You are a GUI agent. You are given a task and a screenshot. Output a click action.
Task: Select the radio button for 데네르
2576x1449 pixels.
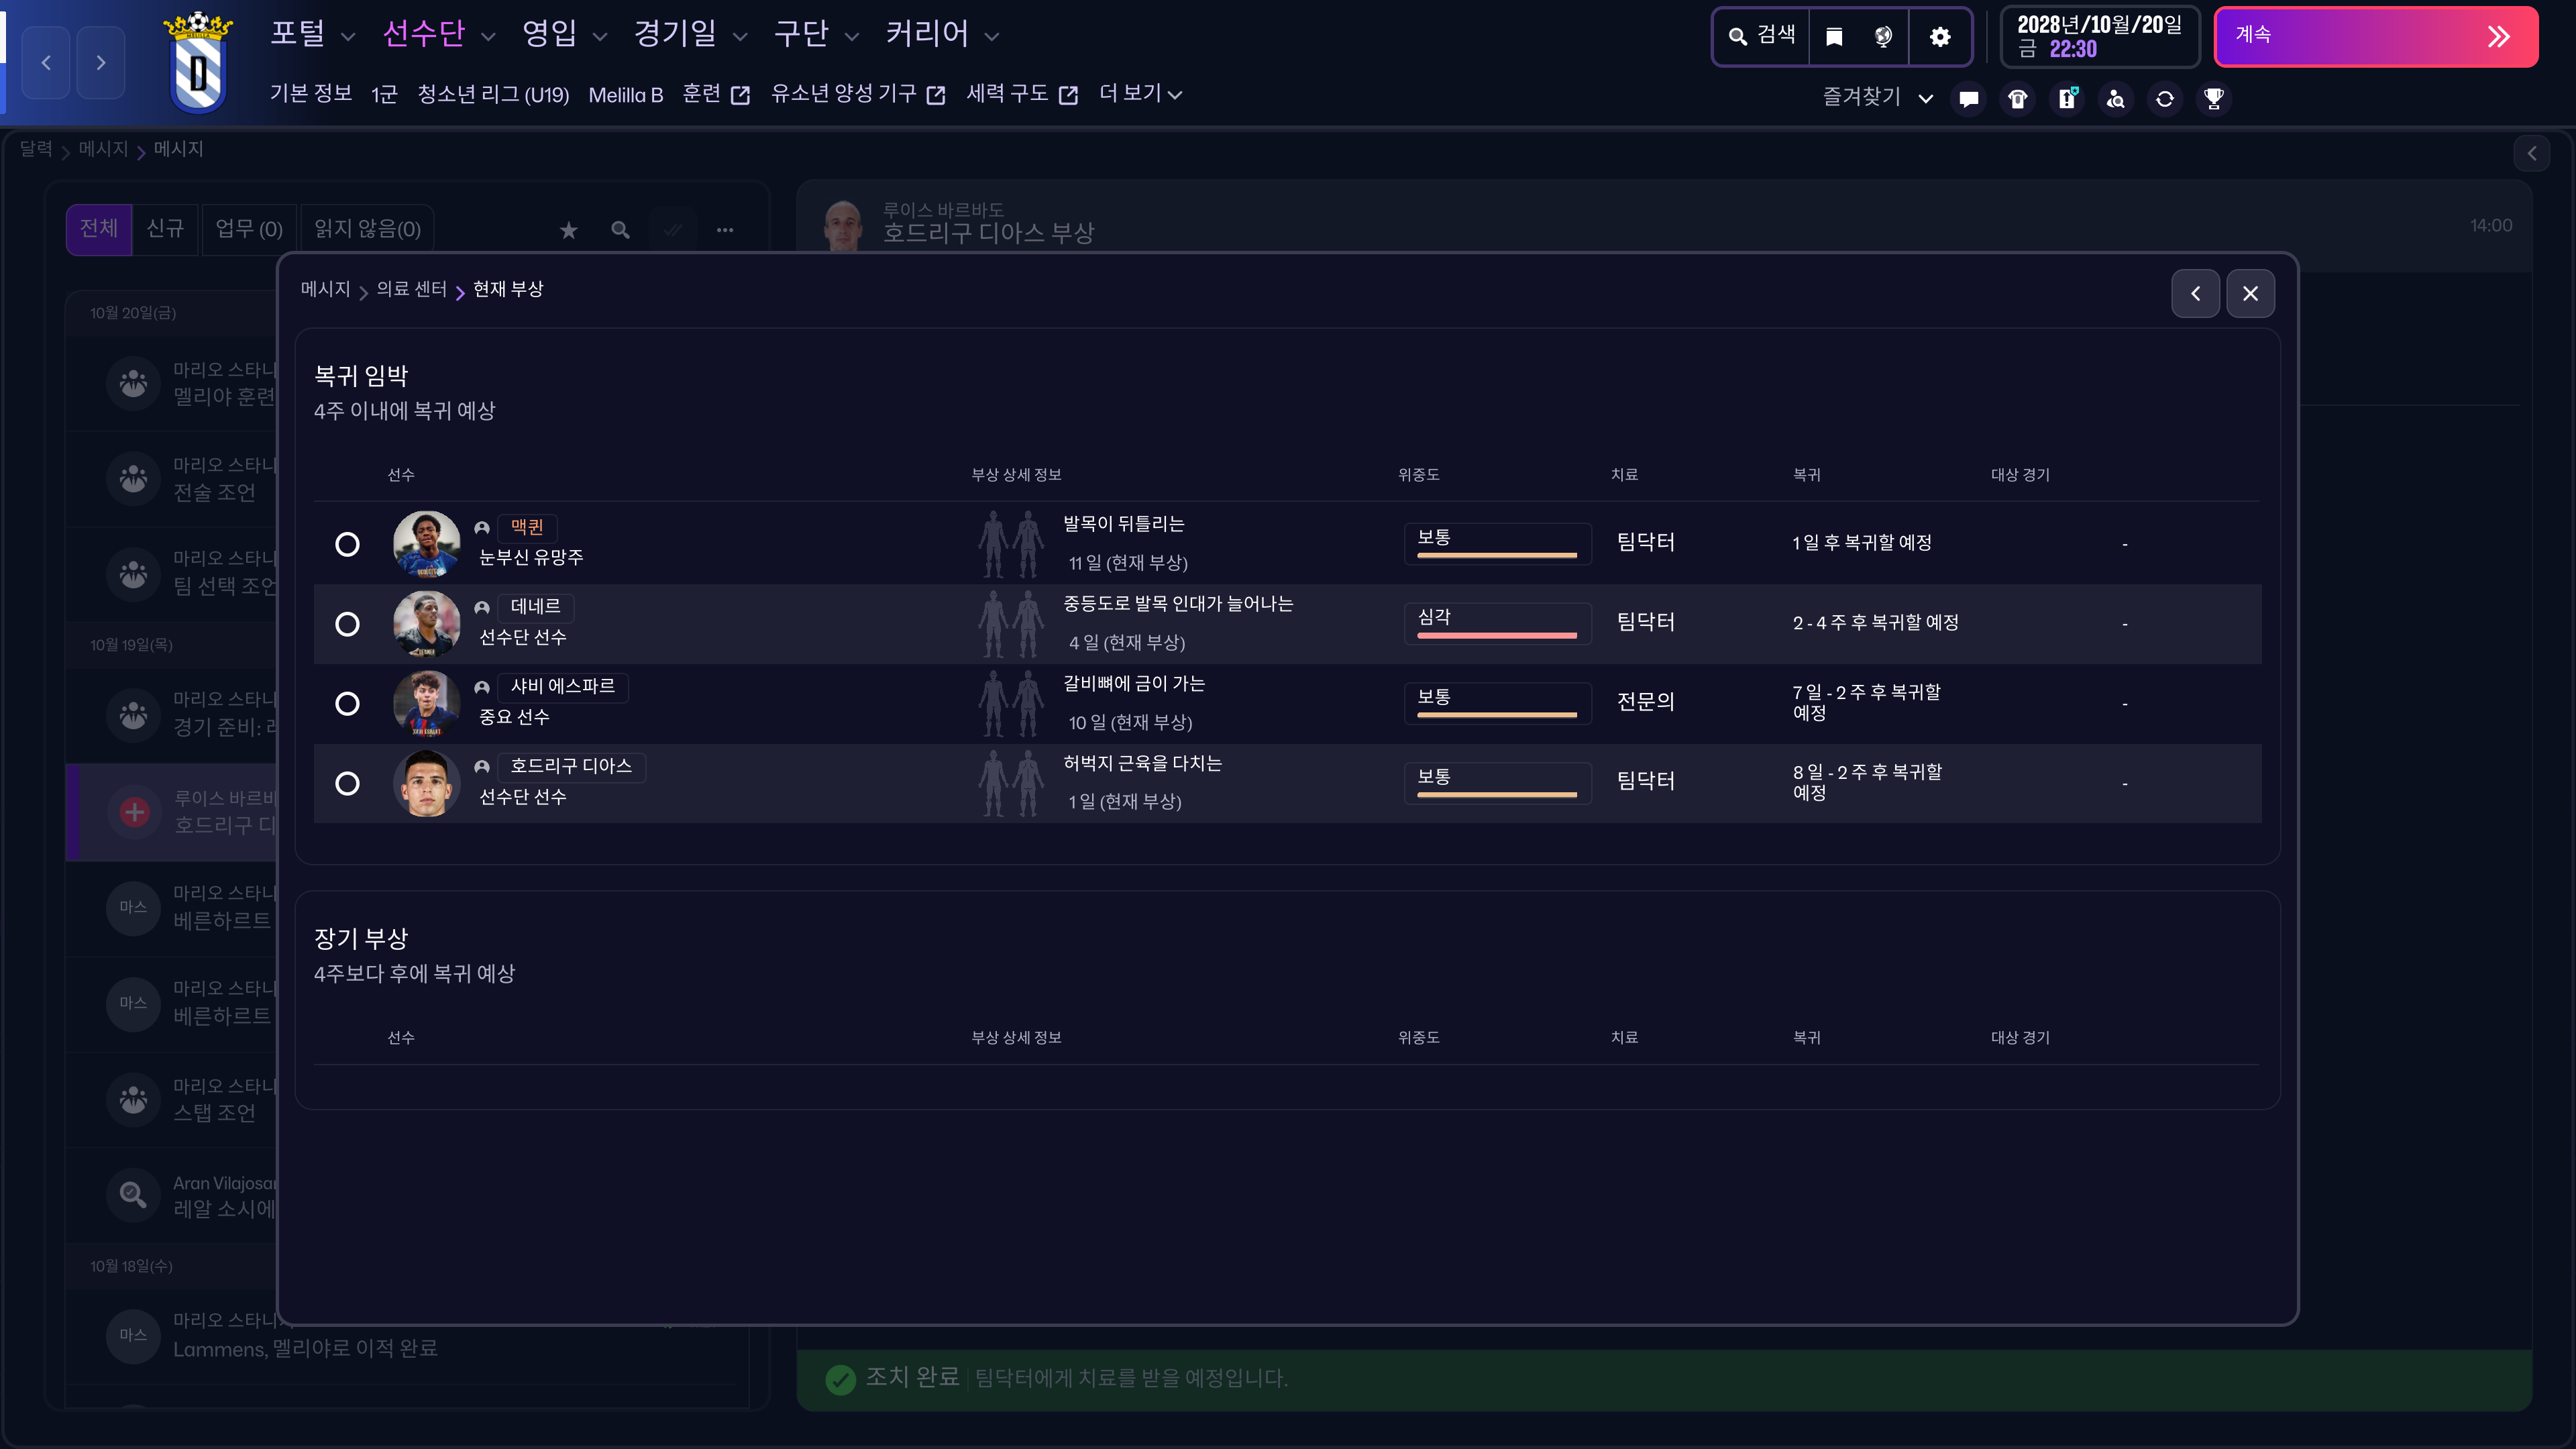[347, 624]
